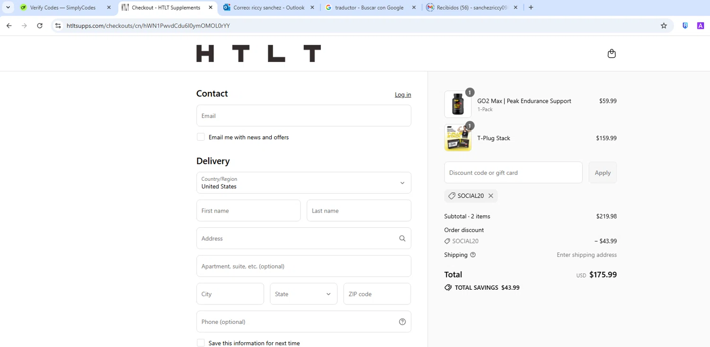Click the shipping info question icon
The image size is (710, 347).
point(473,255)
